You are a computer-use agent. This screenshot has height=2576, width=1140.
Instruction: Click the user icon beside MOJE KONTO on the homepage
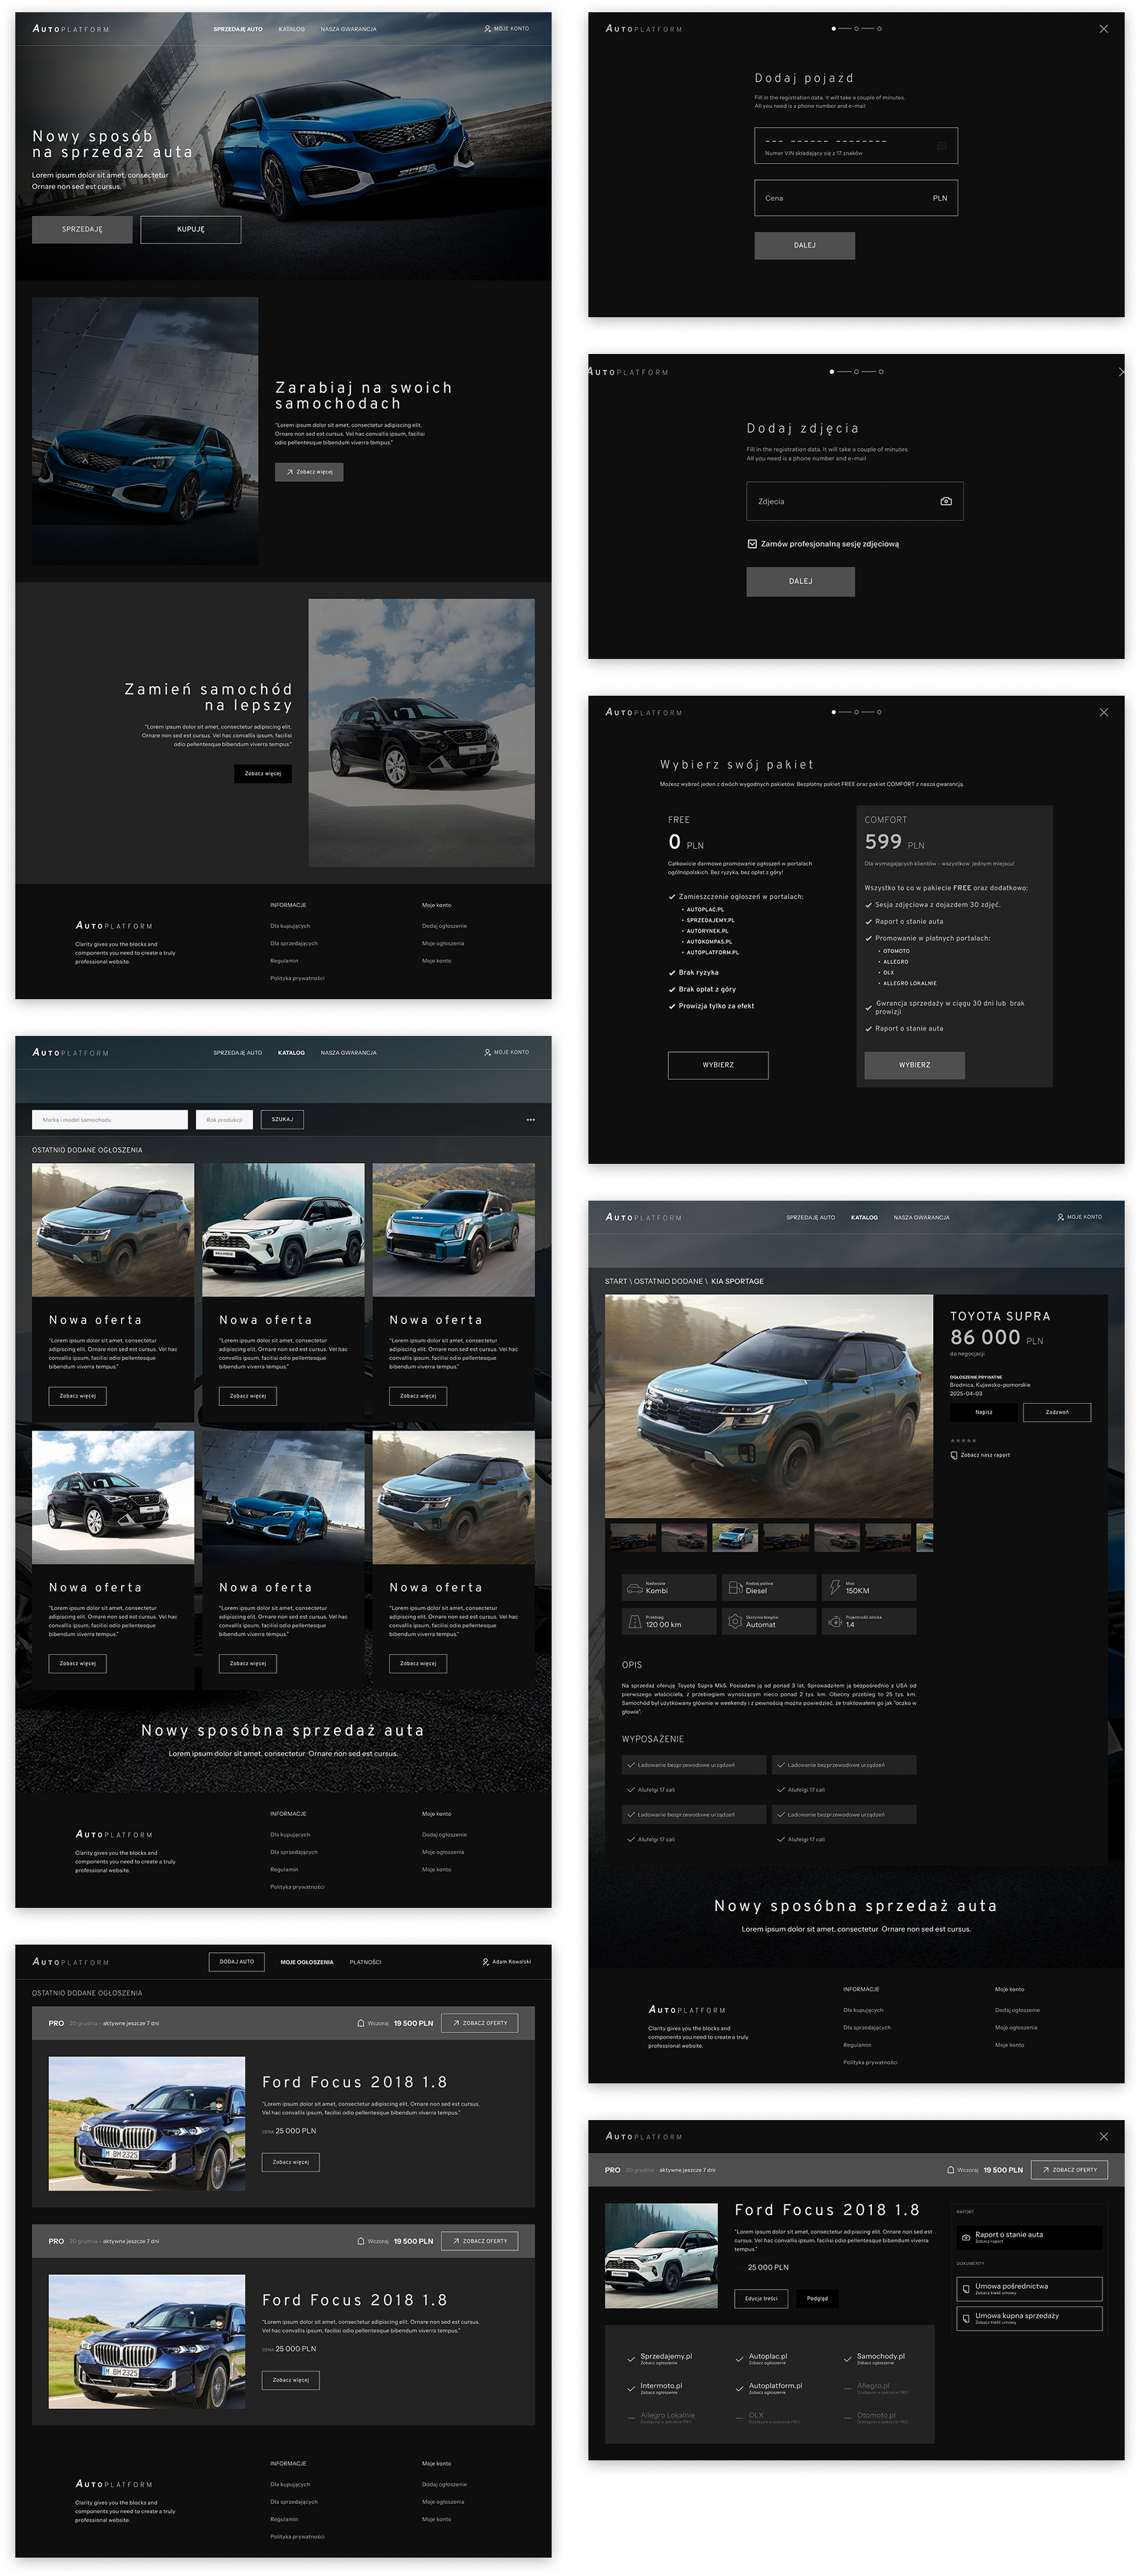(x=487, y=29)
